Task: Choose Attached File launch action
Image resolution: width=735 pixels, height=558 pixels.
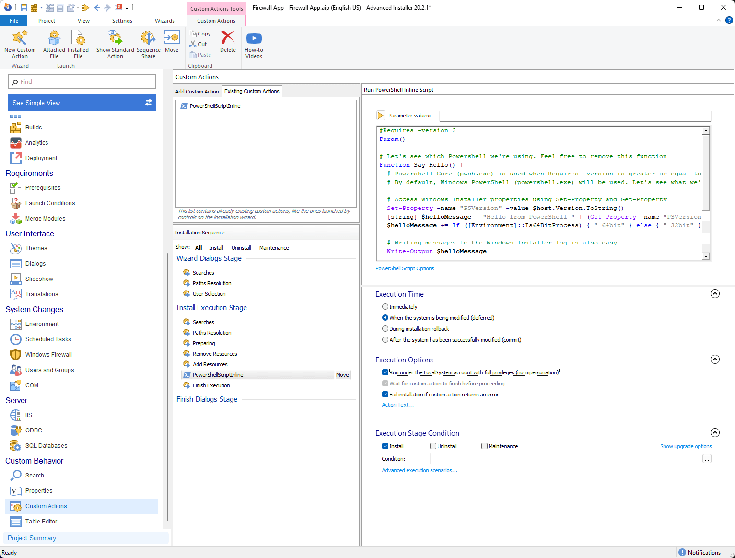Action: (x=54, y=44)
